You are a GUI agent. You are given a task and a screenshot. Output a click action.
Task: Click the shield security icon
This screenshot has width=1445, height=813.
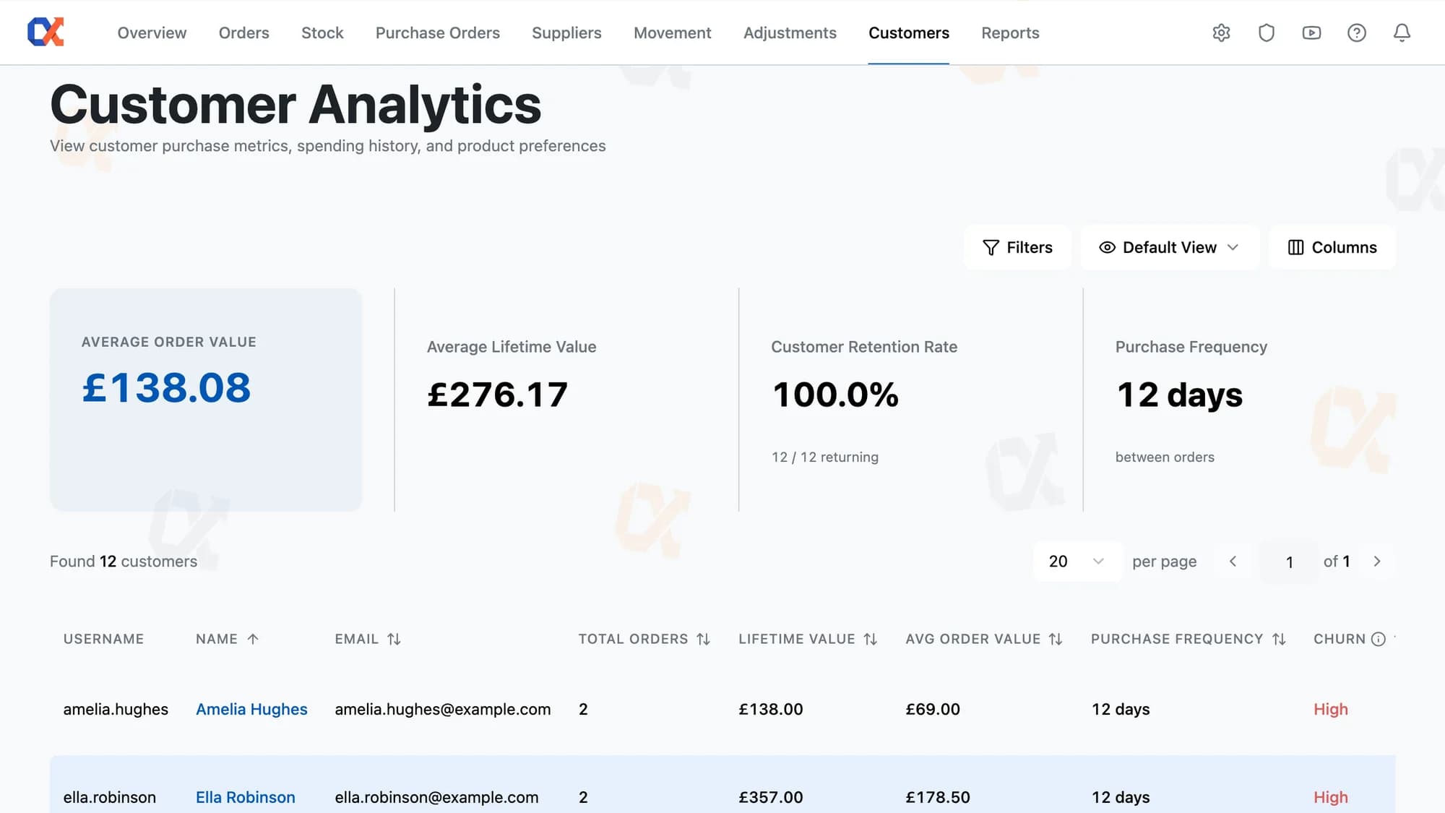click(x=1267, y=33)
